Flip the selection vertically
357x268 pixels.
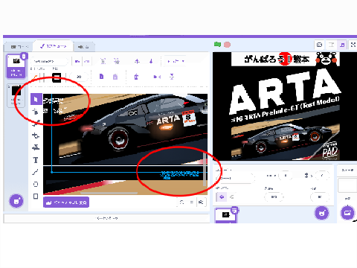tap(172, 77)
